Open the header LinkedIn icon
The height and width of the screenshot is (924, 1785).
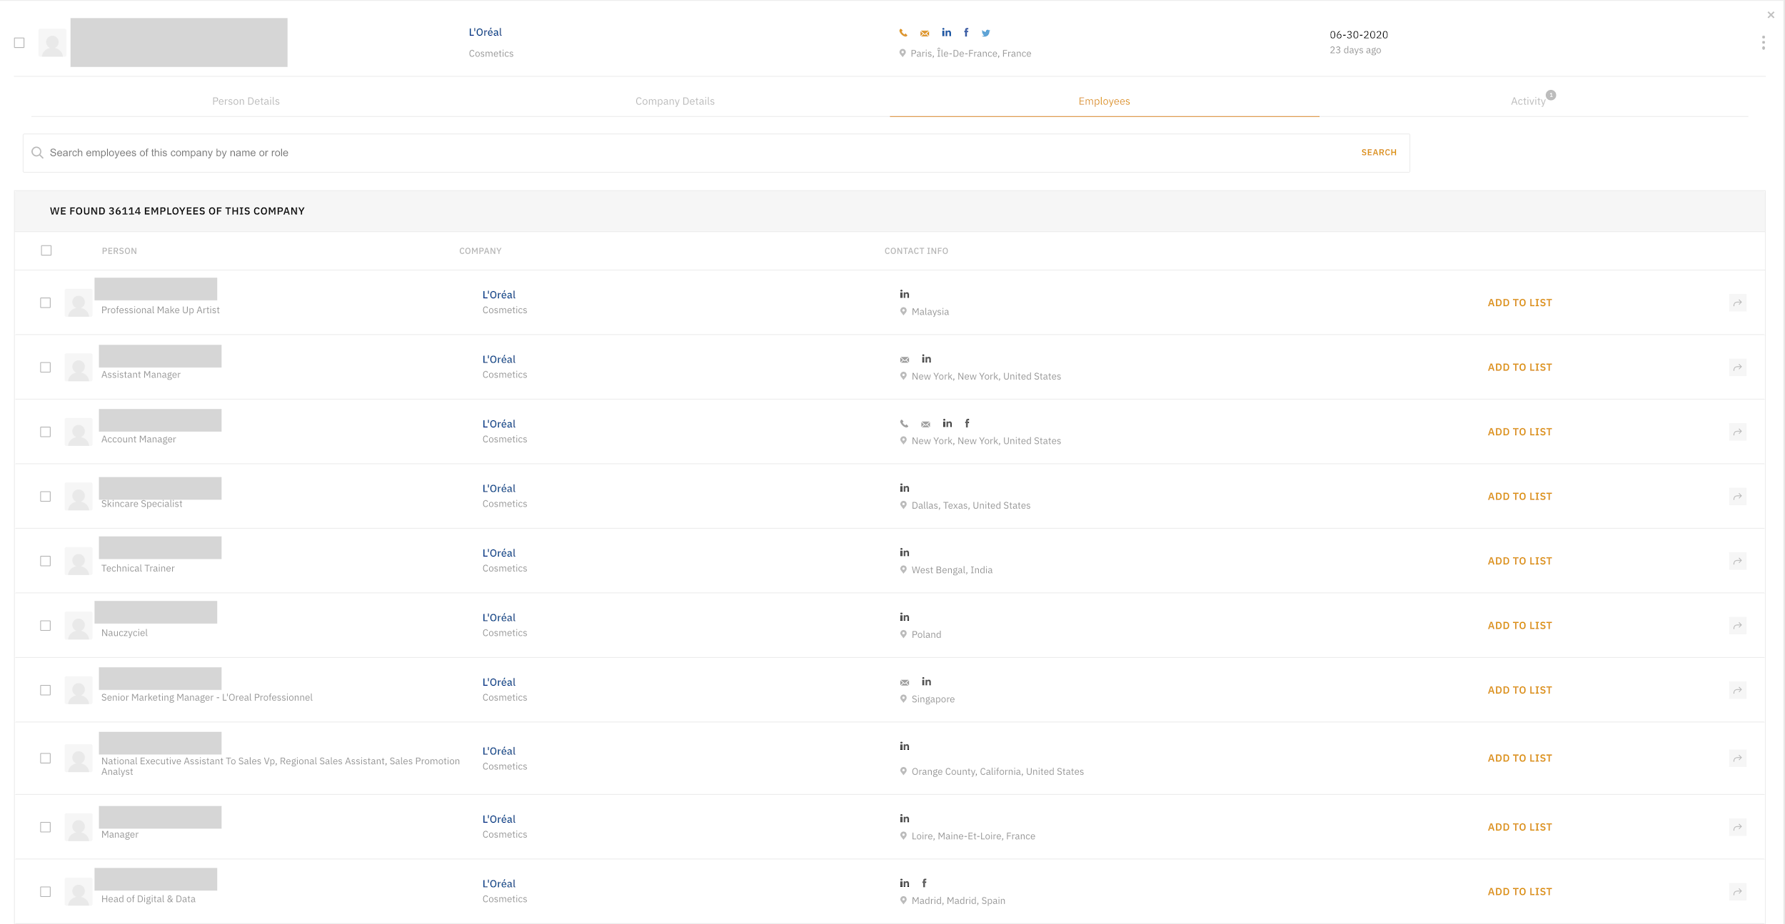tap(947, 32)
